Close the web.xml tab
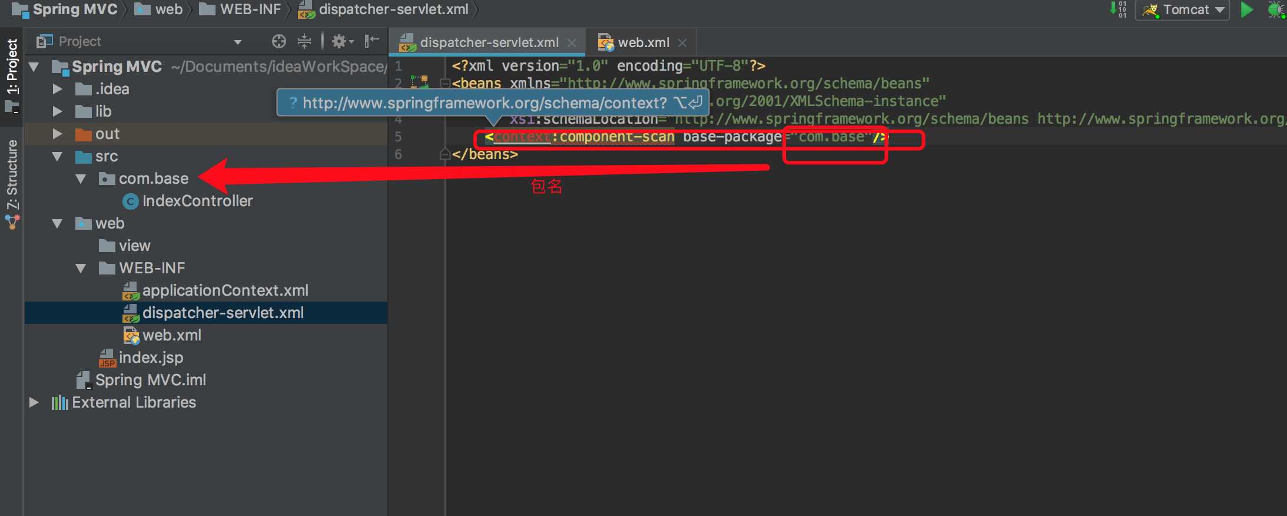1287x516 pixels. [x=682, y=43]
